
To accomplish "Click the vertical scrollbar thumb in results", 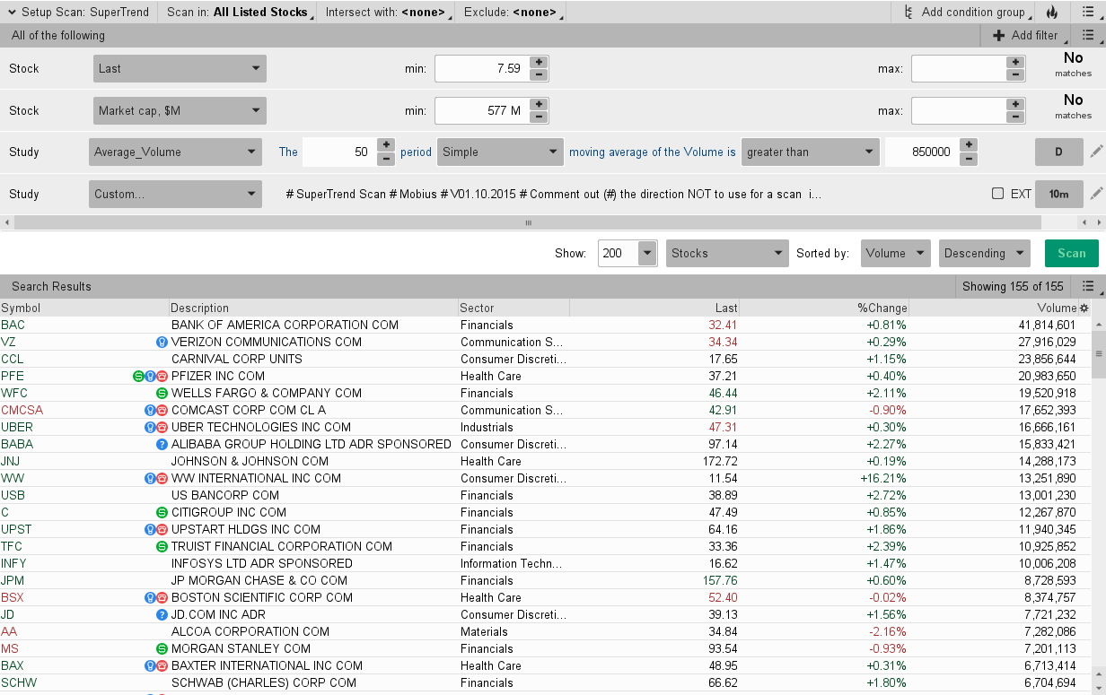I will 1098,354.
